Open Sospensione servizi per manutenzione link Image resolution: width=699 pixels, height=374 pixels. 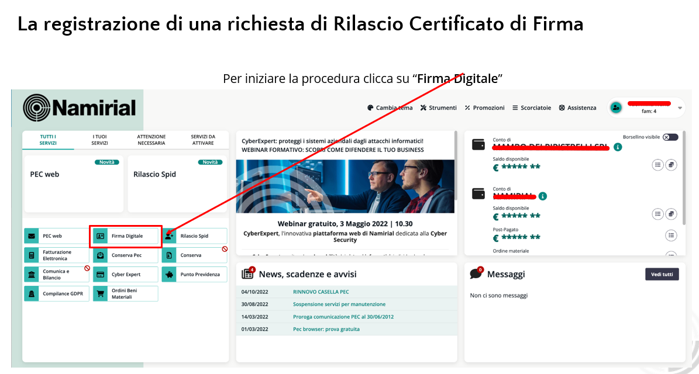339,304
